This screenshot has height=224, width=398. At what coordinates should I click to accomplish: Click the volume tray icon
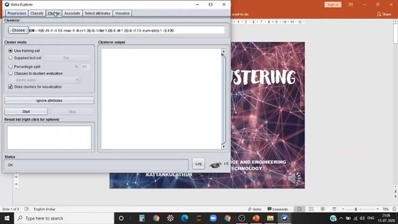362,218
